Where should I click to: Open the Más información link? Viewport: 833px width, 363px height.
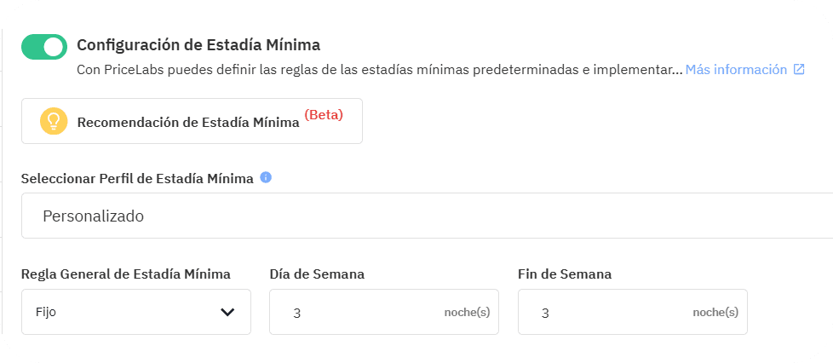point(736,70)
